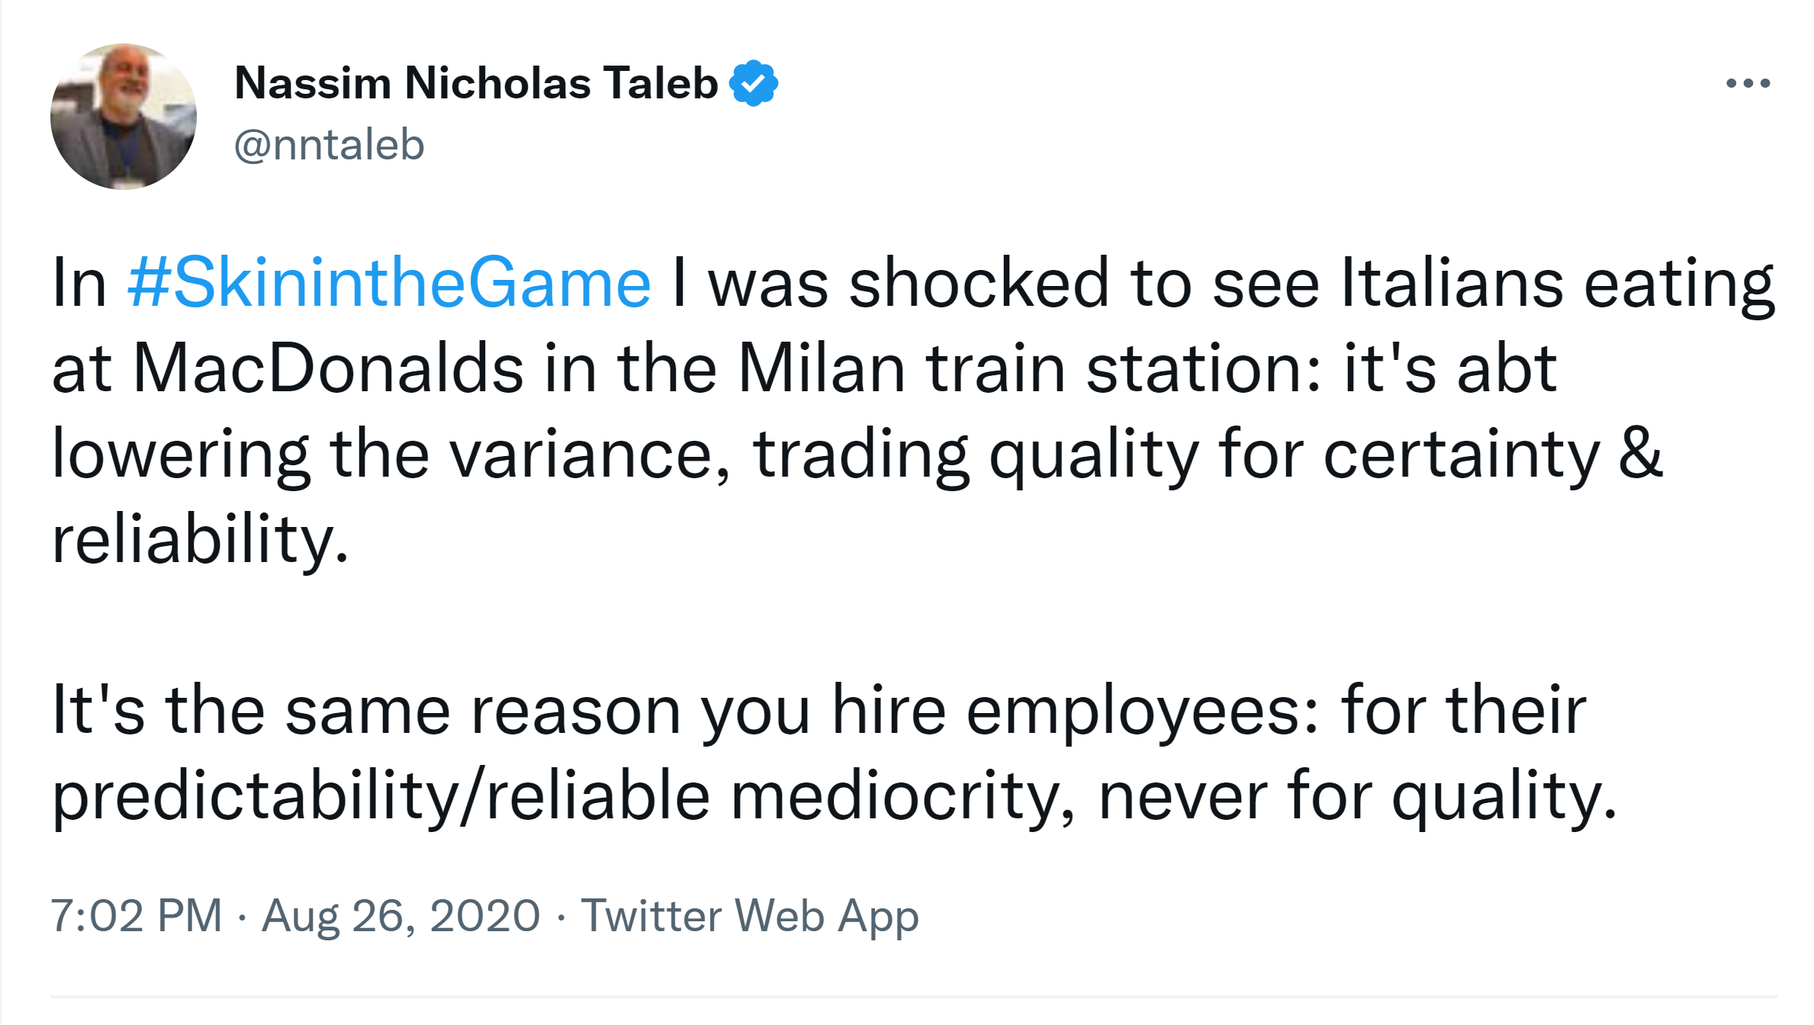The image size is (1814, 1025).
Task: Click the closing words never for quality
Action: click(1356, 796)
